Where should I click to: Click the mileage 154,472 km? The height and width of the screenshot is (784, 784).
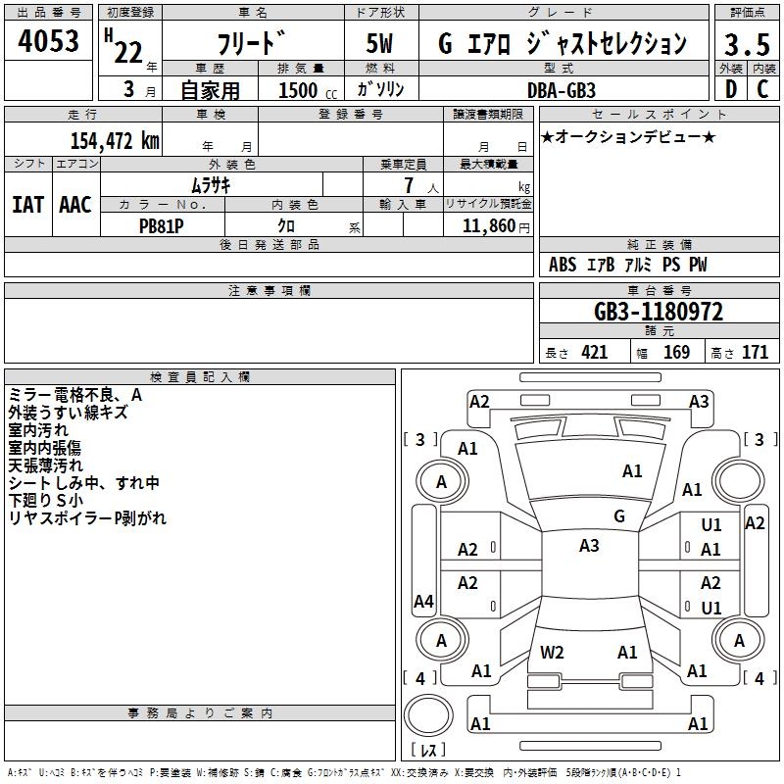point(115,141)
